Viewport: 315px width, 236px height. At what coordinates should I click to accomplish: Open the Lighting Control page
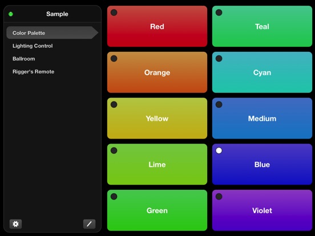tap(33, 46)
